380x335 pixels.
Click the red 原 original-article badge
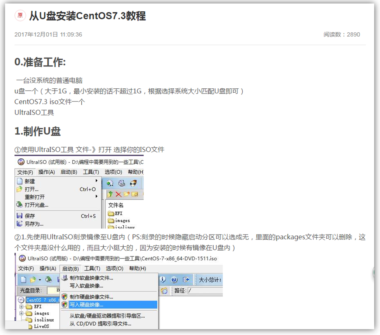click(20, 16)
